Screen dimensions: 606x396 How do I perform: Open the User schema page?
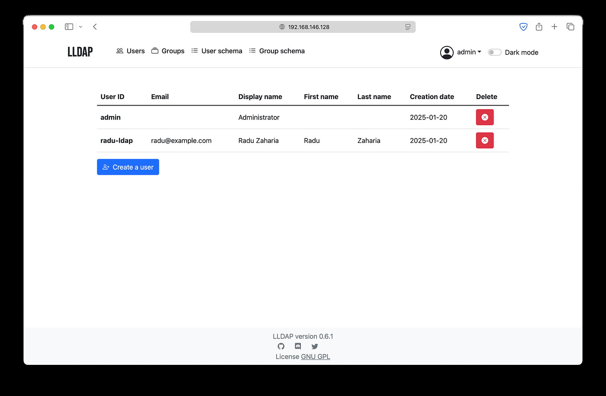pos(217,51)
